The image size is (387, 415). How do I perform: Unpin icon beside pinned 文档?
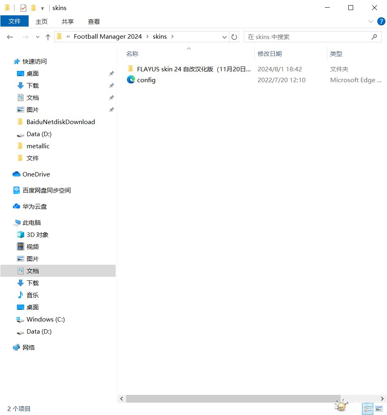pyautogui.click(x=112, y=98)
